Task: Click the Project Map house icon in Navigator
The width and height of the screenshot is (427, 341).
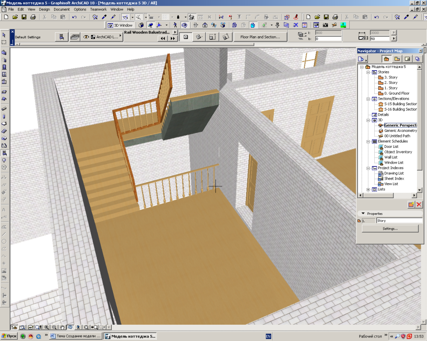Action: click(387, 59)
